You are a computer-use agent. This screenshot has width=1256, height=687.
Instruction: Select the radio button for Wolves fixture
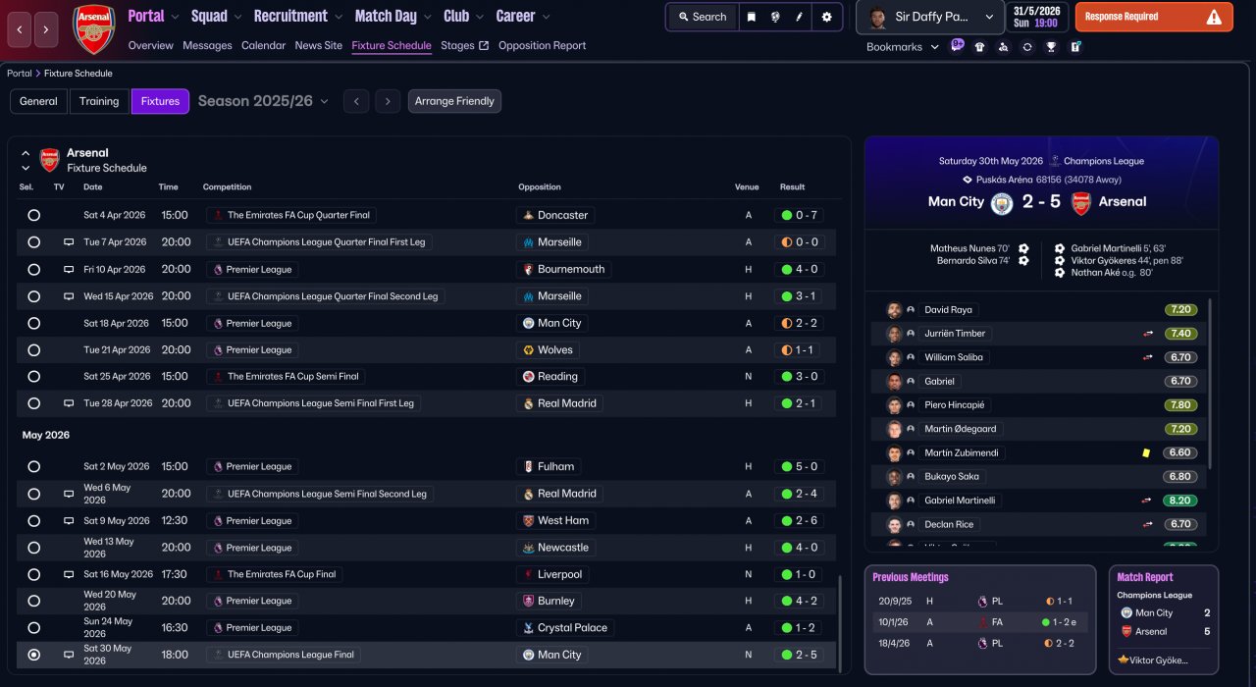[x=34, y=349]
